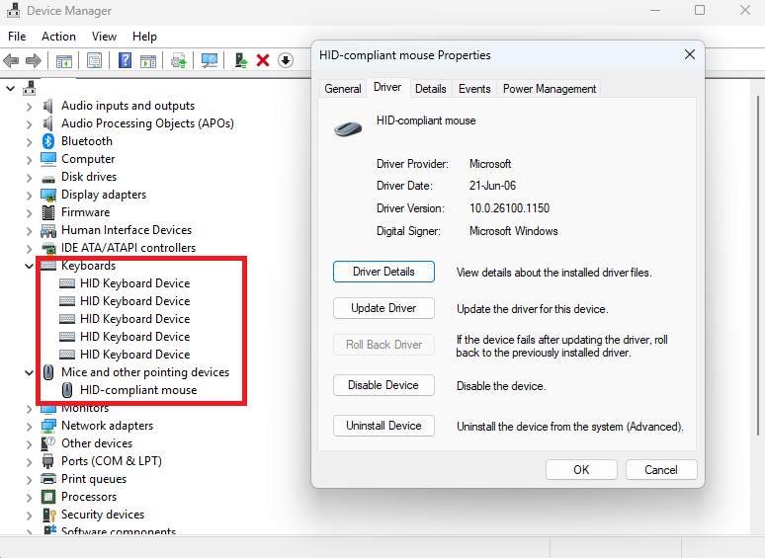The height and width of the screenshot is (558, 765).
Task: Click the Microsoft Windows digital signer value
Action: tap(514, 231)
